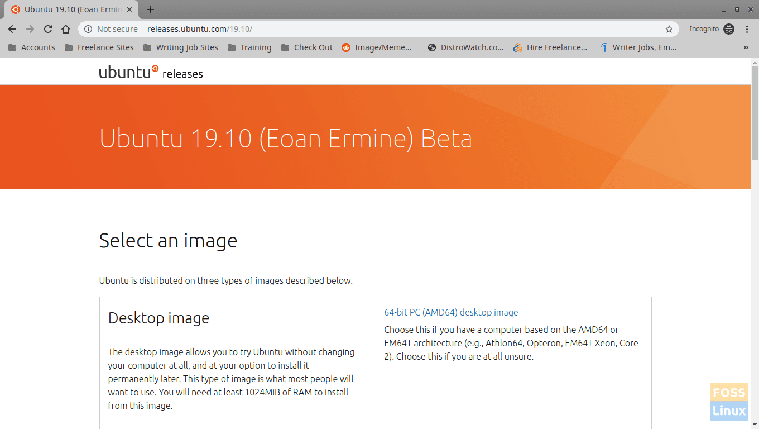The height and width of the screenshot is (429, 759).
Task: Bookmark this page with the star icon
Action: tap(669, 29)
